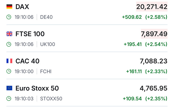This screenshot has height=107, width=174.
Task: Click the DE40 ticker symbol
Action: click(46, 17)
